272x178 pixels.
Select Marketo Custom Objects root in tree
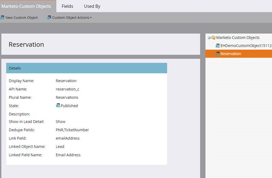coord(238,38)
